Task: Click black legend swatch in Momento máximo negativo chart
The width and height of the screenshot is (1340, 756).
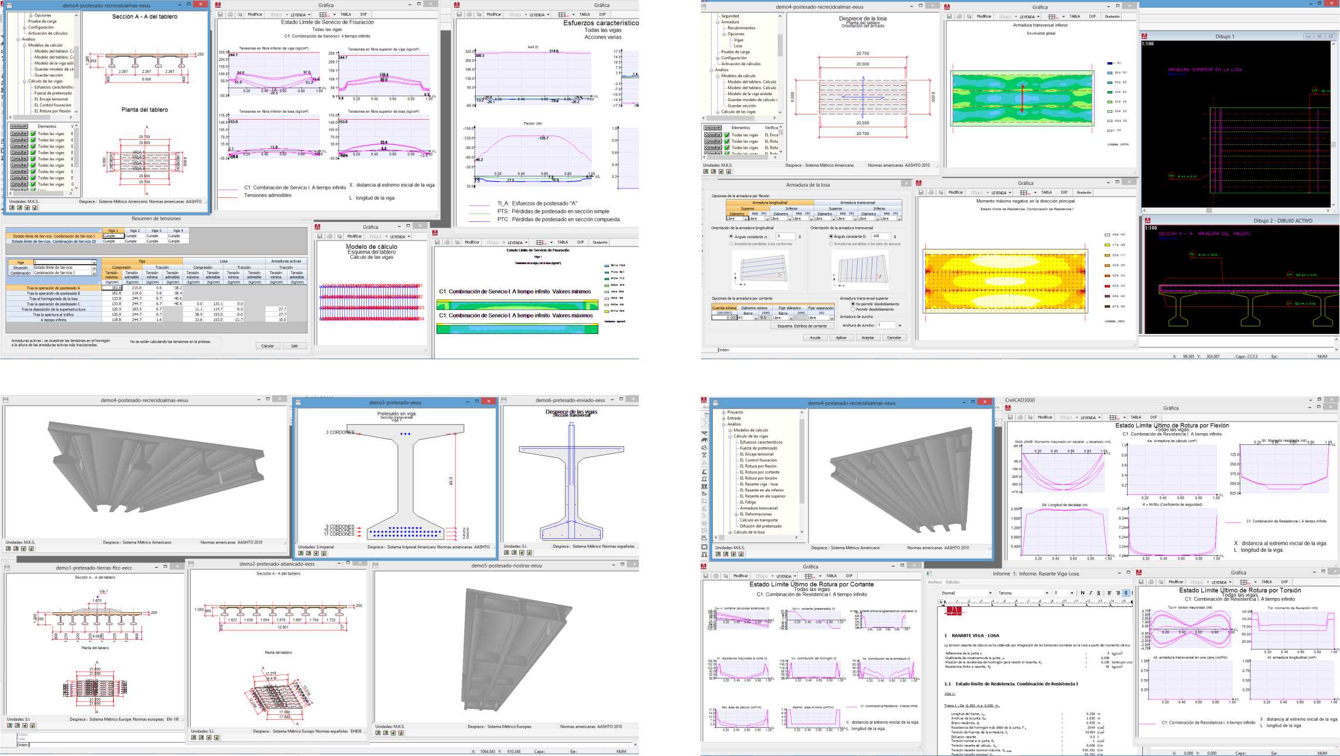Action: (1108, 306)
